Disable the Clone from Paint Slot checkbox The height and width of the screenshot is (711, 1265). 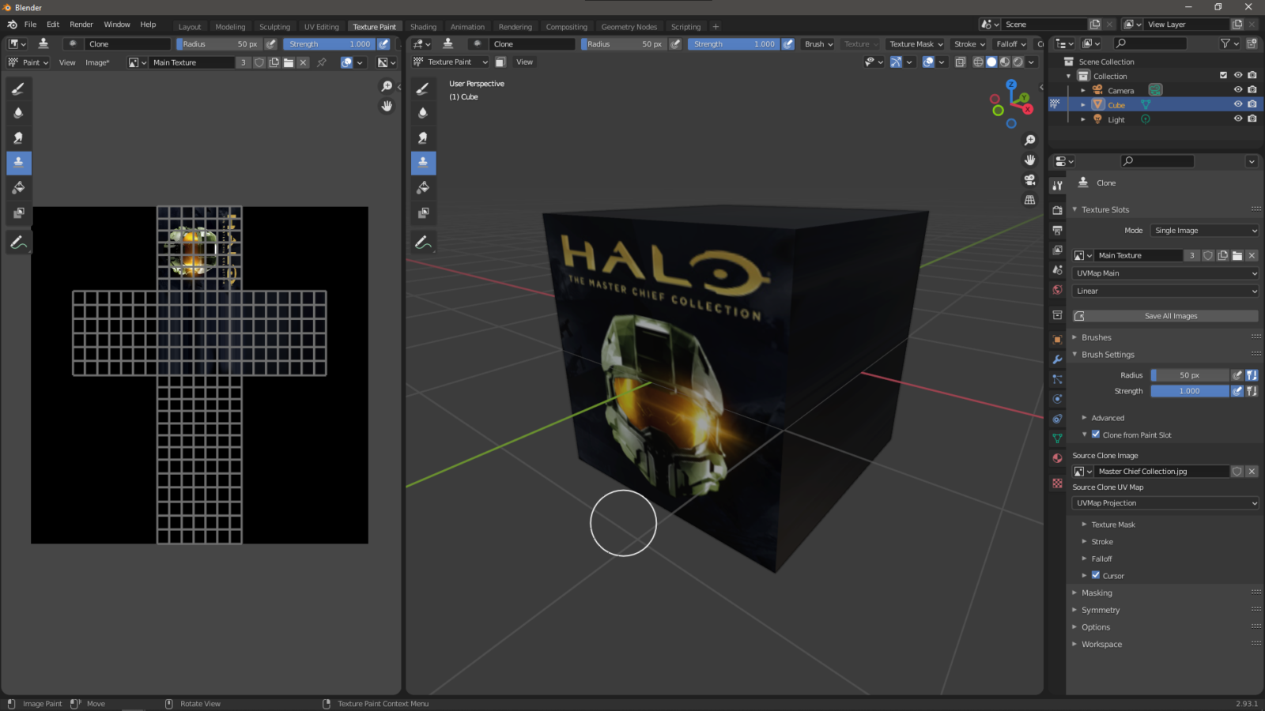[x=1096, y=434]
